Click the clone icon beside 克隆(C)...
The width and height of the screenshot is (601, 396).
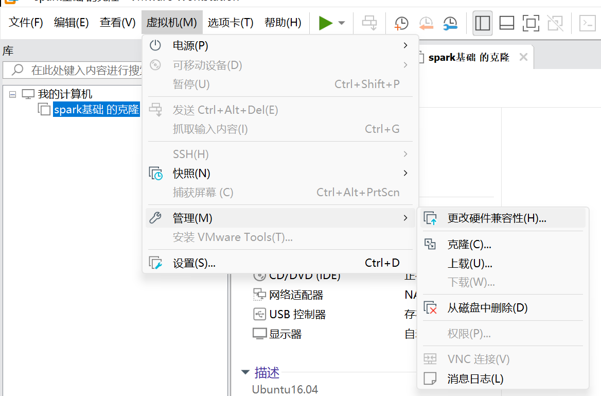point(430,244)
